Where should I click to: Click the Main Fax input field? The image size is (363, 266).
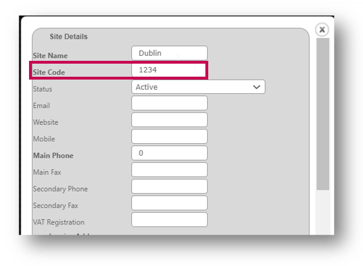170,170
